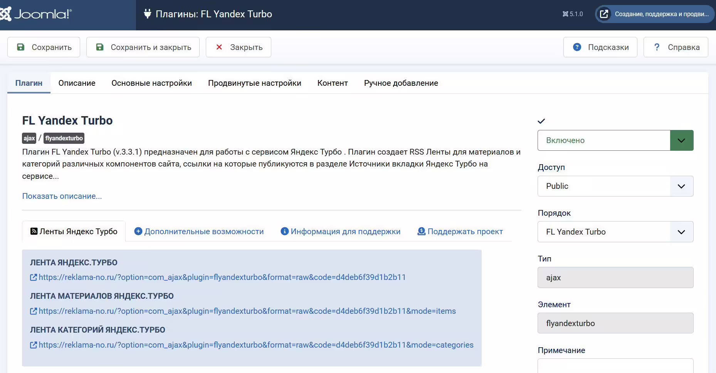Click green chevron of status dropdown
Image resolution: width=716 pixels, height=373 pixels.
click(682, 140)
